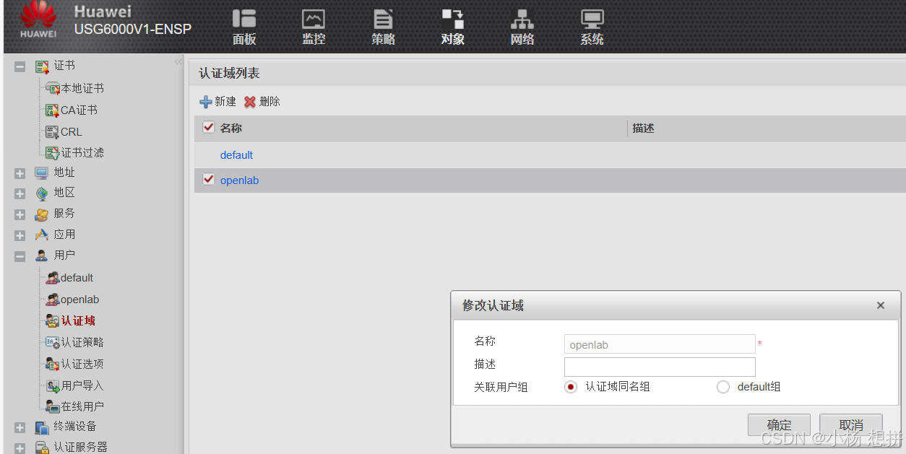Screen dimensions: 906x454
Task: Expand the 服务 tree node
Action: coord(20,215)
